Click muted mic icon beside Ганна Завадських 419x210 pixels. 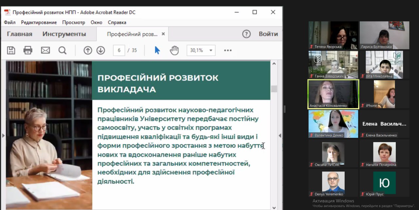pos(312,76)
